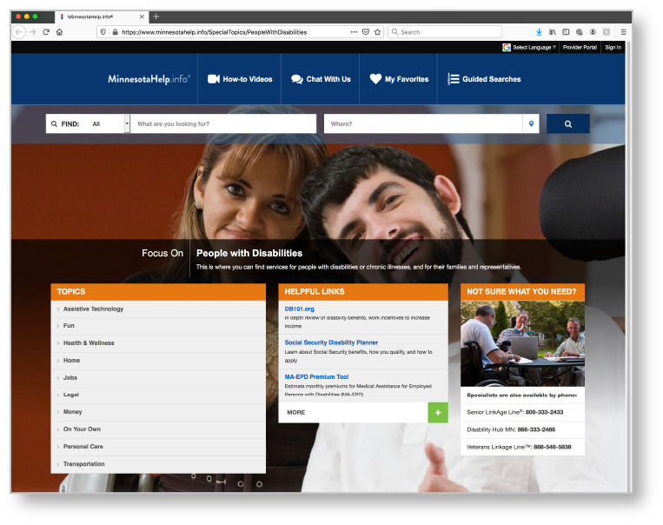This screenshot has width=663, height=525.
Task: Select the MinnesotaHelp.info browser tab
Action: [x=96, y=17]
